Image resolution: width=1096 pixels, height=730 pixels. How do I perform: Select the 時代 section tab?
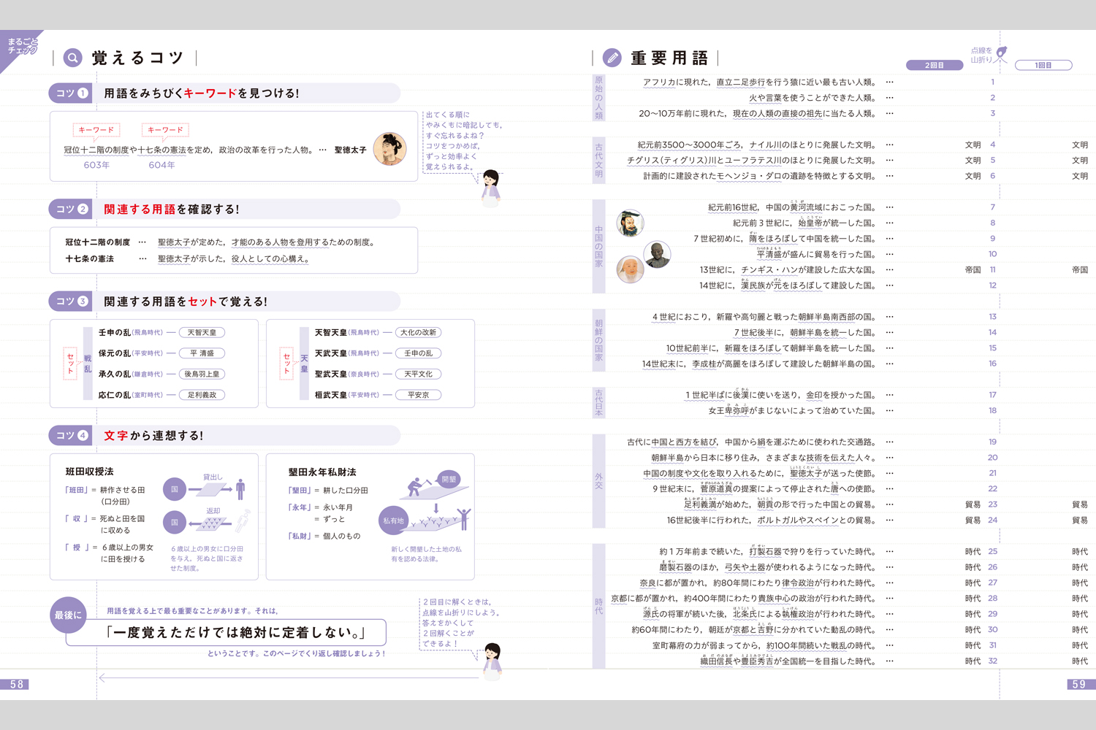click(x=598, y=606)
